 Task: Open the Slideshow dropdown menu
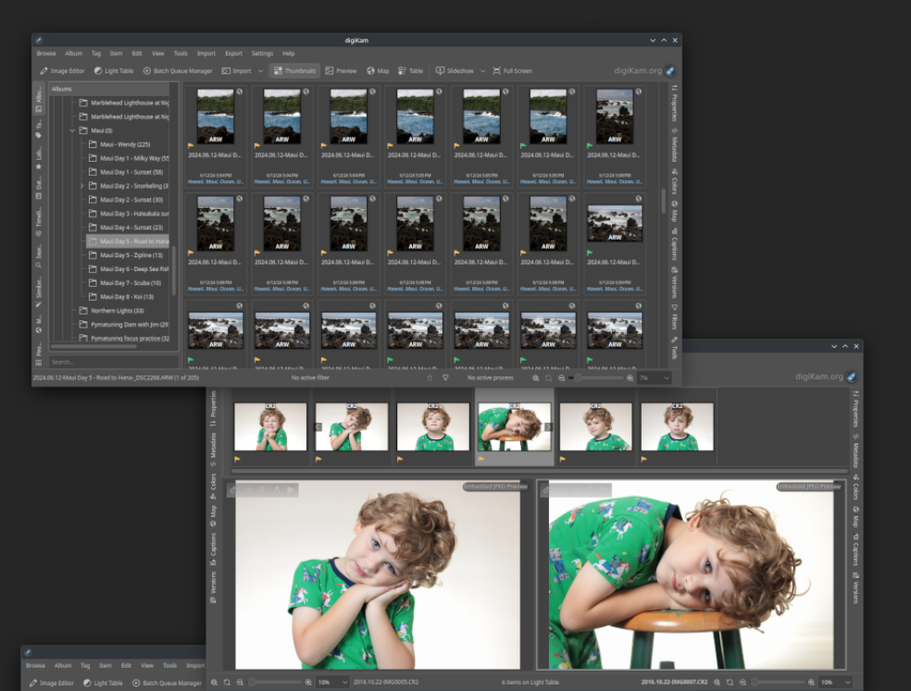485,70
